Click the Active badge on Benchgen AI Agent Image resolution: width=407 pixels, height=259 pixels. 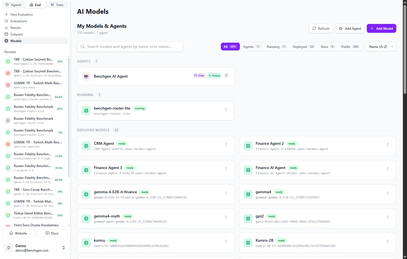click(214, 75)
